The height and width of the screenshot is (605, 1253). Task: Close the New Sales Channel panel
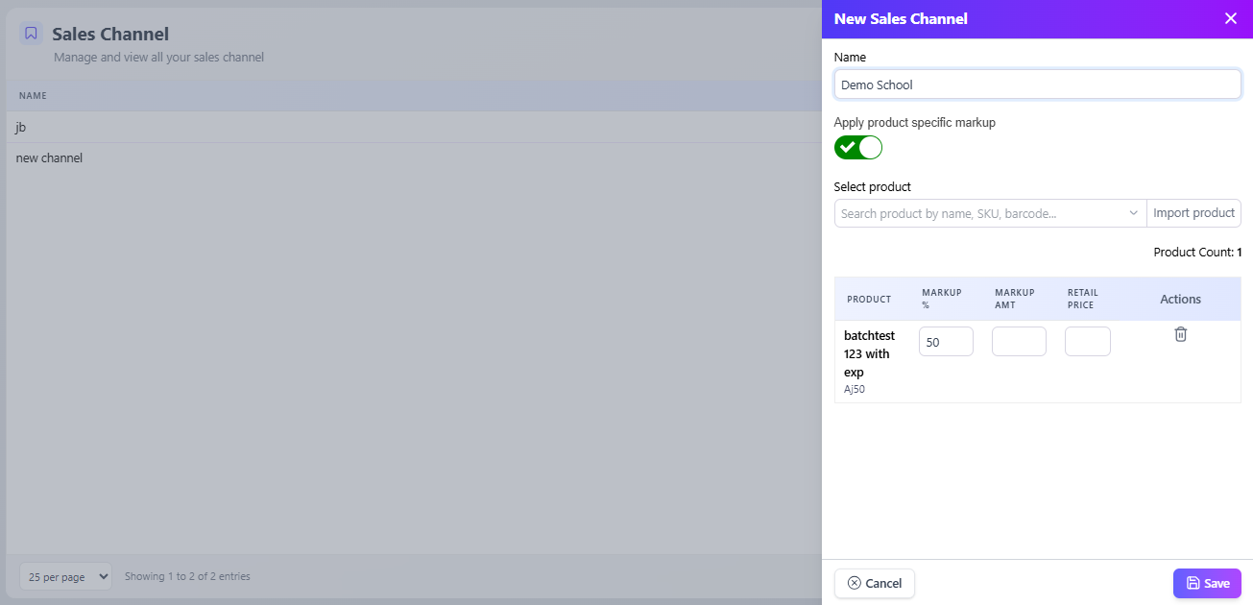1230,18
